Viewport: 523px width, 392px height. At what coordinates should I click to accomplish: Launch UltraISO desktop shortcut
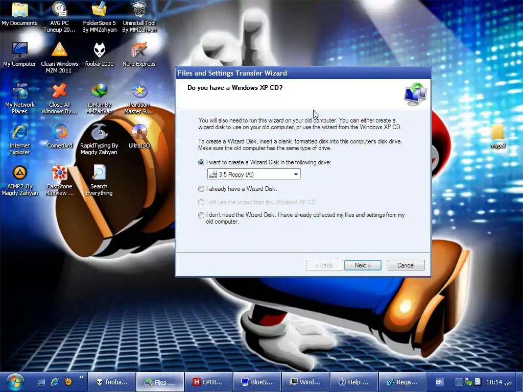click(139, 136)
